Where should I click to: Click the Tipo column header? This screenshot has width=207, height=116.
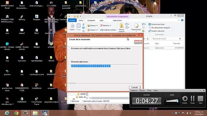click(x=157, y=43)
